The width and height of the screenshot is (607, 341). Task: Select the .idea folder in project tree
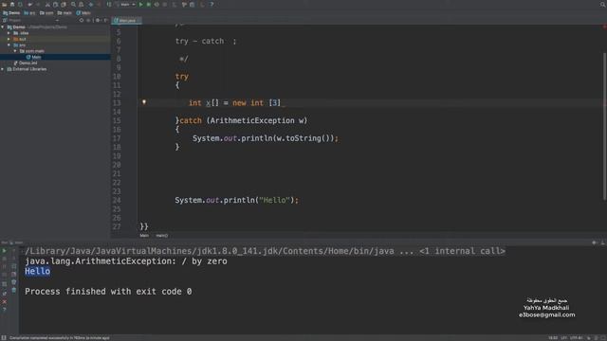point(21,33)
